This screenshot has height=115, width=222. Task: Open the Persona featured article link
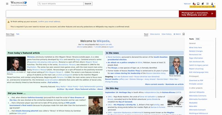pyautogui.click(x=31, y=57)
